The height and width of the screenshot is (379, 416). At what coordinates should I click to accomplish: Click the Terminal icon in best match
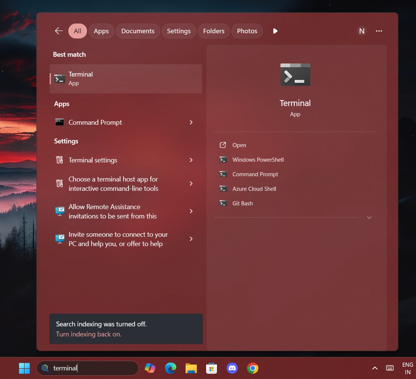click(59, 79)
